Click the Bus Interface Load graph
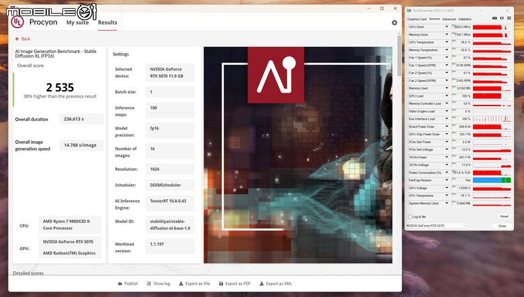The image size is (524, 297). 492,119
